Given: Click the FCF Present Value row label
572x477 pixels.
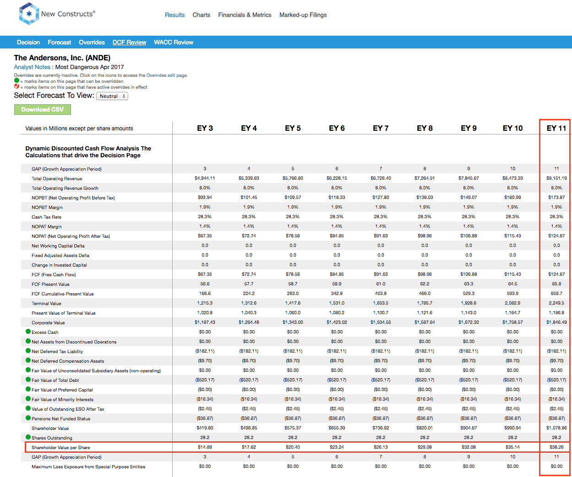Looking at the screenshot, I should (50, 284).
